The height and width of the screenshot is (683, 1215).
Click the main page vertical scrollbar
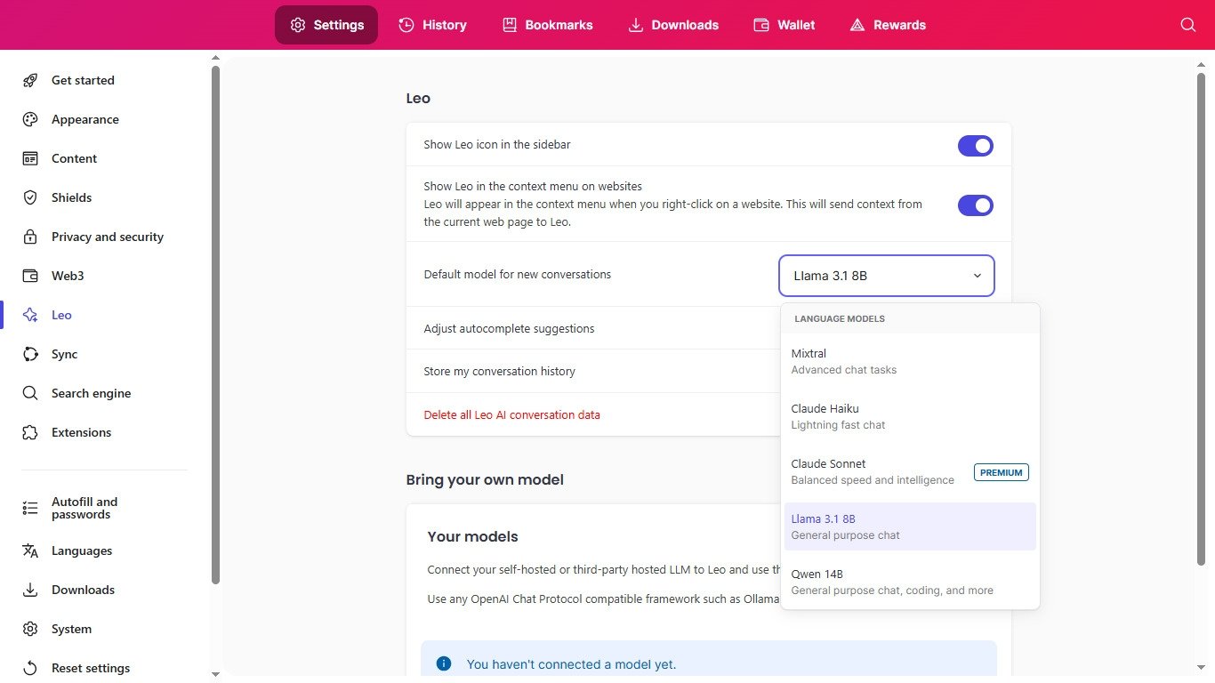pyautogui.click(x=1201, y=318)
